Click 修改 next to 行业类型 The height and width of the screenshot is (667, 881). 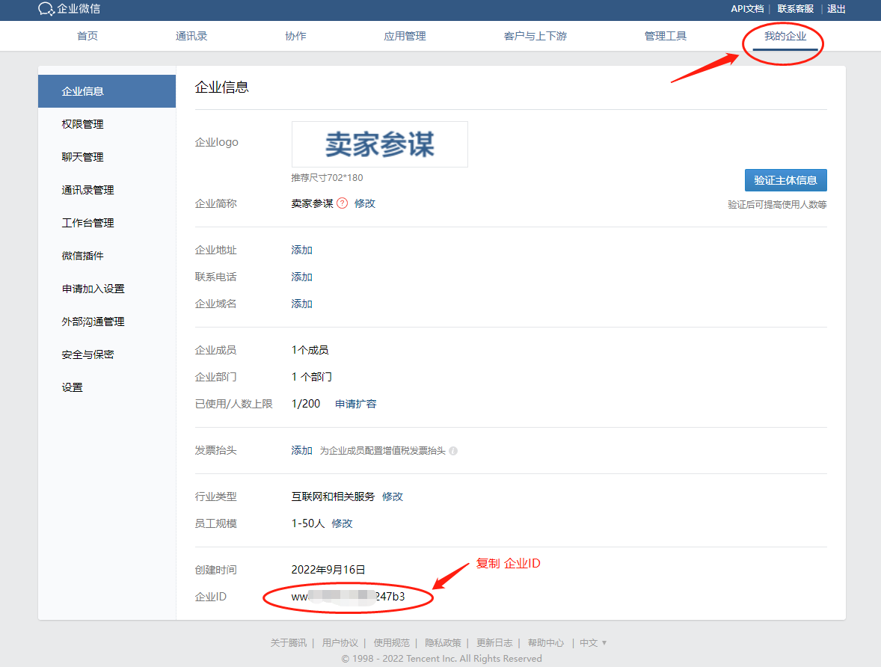pyautogui.click(x=392, y=496)
